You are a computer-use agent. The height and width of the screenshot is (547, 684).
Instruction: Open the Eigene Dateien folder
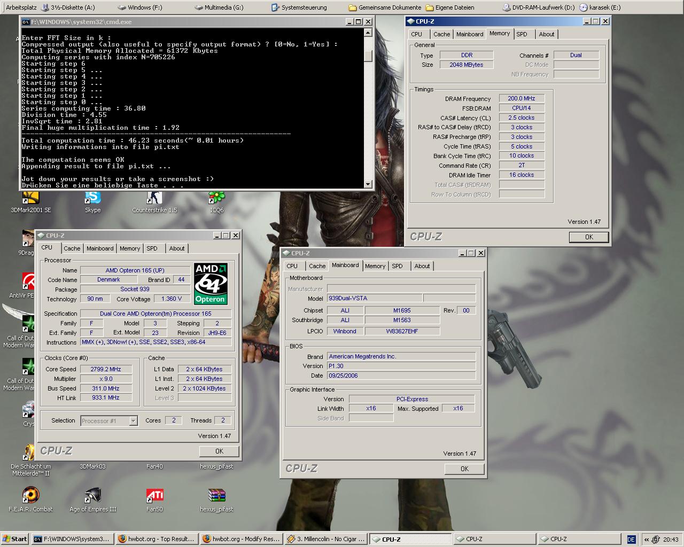[450, 7]
